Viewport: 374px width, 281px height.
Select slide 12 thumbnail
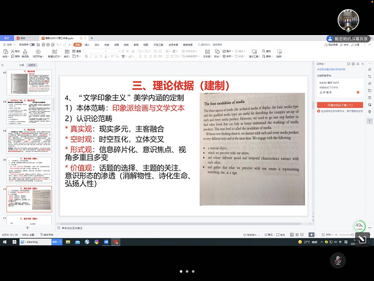tap(29, 83)
